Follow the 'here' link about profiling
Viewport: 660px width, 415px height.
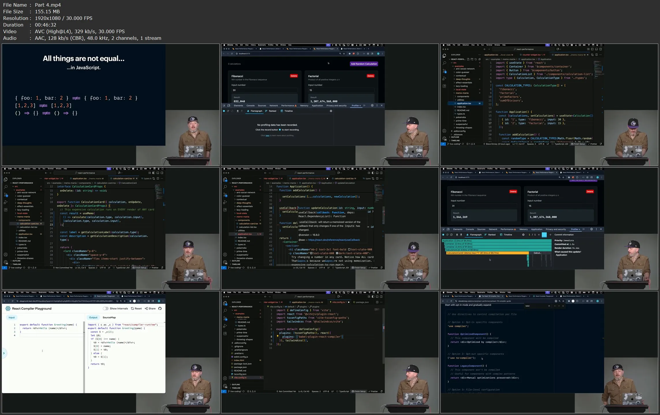(267, 136)
